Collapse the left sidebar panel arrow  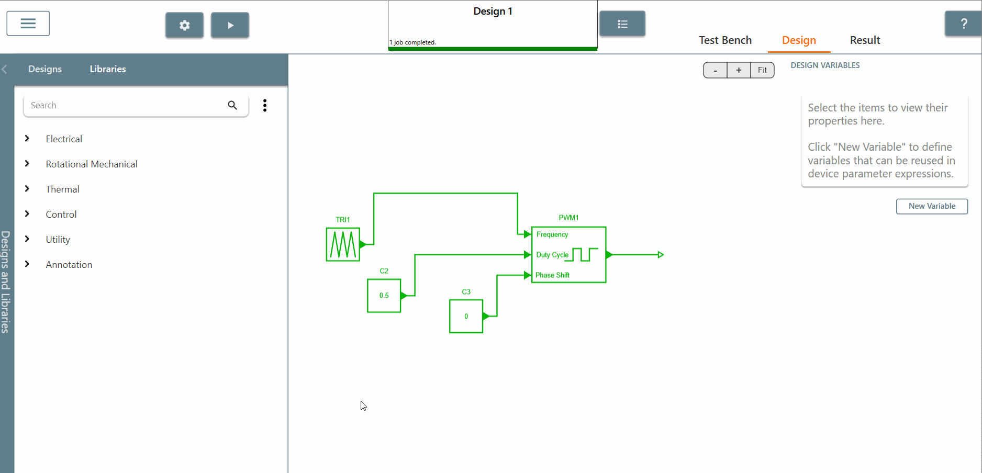5,69
